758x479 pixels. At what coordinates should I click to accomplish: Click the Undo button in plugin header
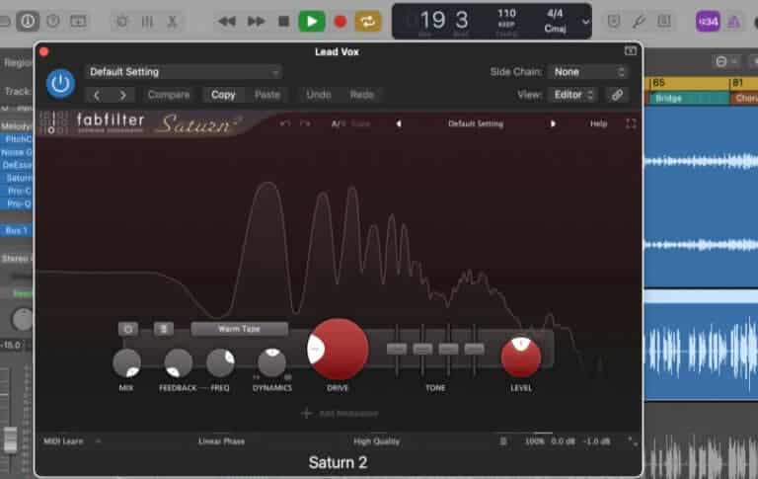[x=319, y=95]
